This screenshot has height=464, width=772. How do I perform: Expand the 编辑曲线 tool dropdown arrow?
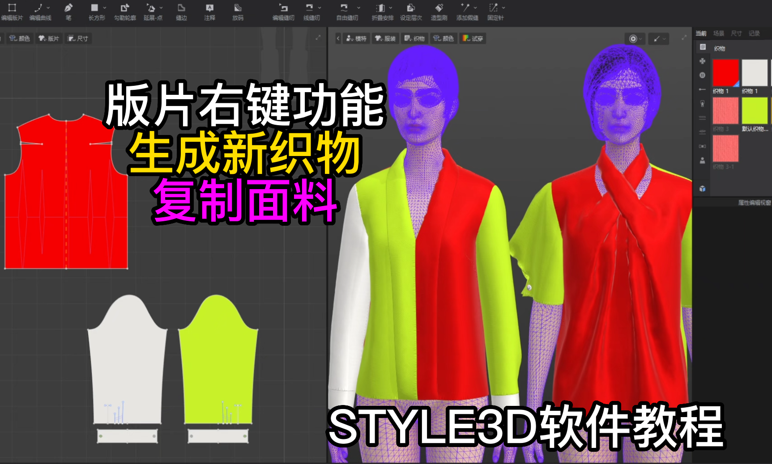click(x=48, y=8)
